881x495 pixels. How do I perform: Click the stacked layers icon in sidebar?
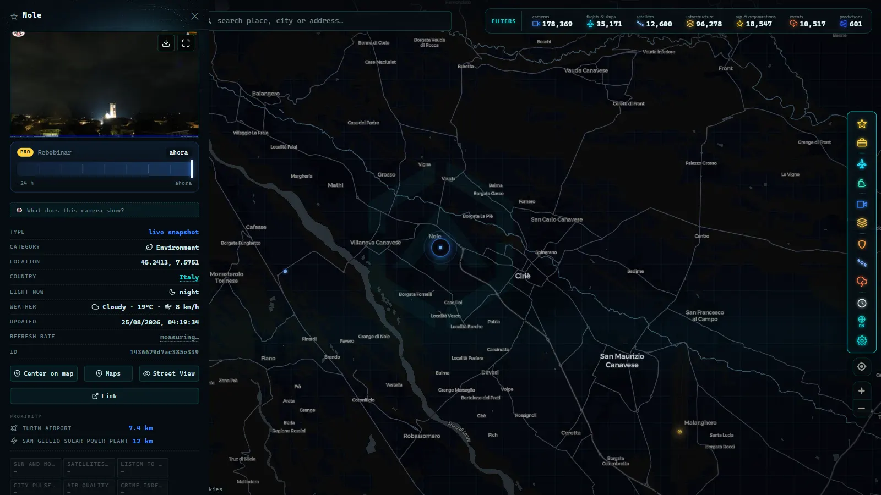coord(862,223)
